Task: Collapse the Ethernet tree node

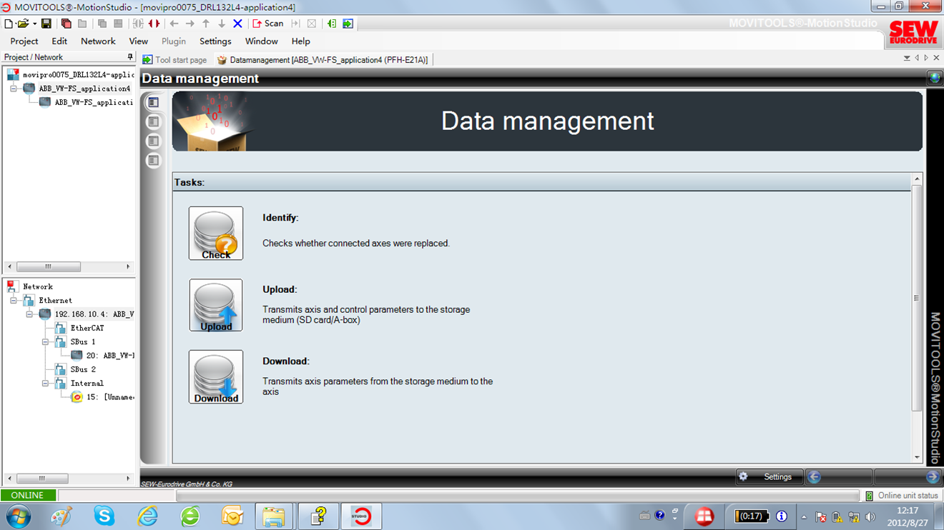Action: point(14,301)
